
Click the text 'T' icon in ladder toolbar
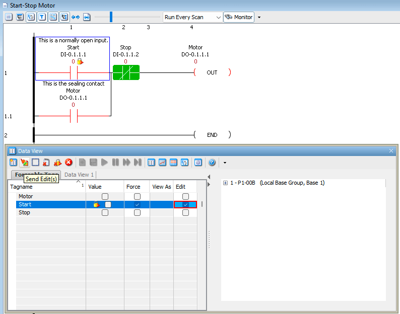[42, 17]
